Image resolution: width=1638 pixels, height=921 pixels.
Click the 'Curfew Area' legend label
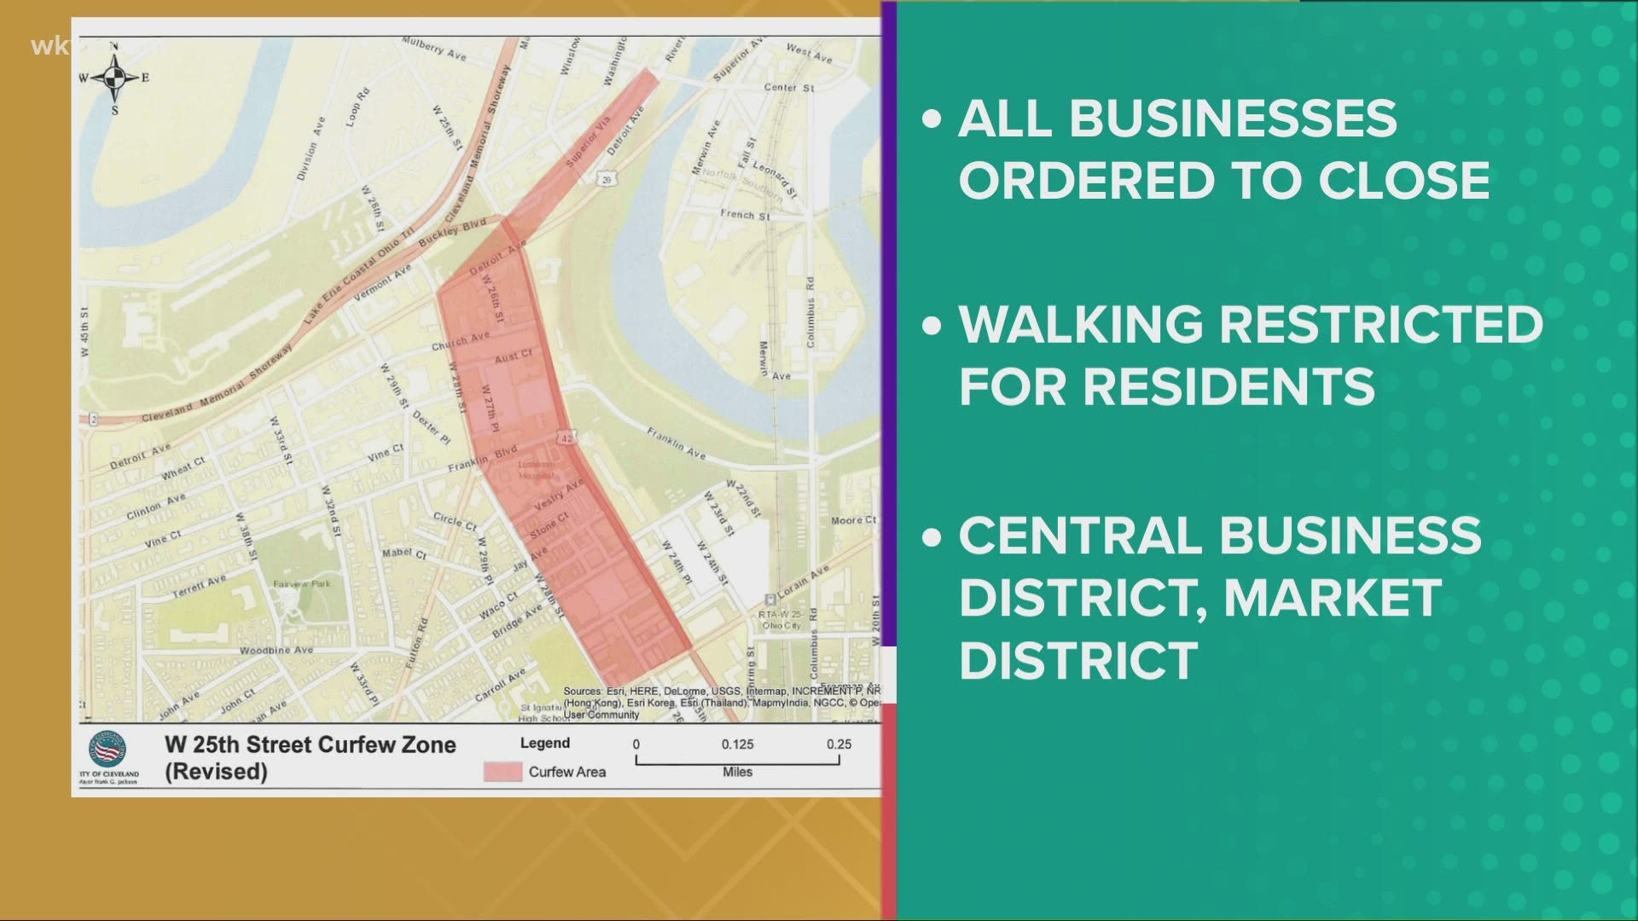[566, 772]
